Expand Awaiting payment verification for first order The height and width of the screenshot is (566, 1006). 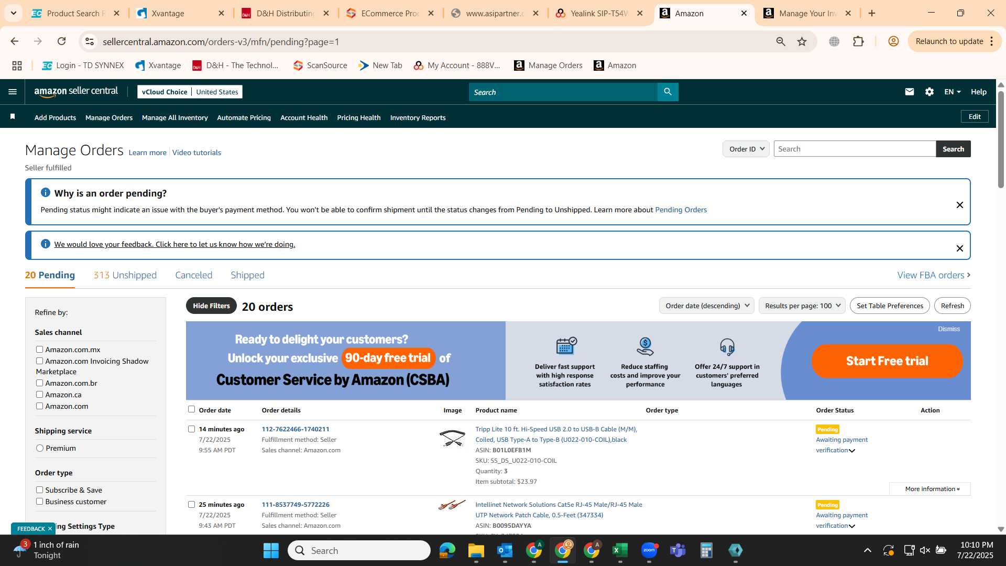point(852,451)
